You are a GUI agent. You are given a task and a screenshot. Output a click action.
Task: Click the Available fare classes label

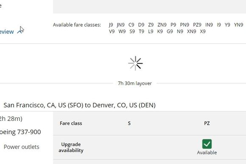tap(77, 25)
